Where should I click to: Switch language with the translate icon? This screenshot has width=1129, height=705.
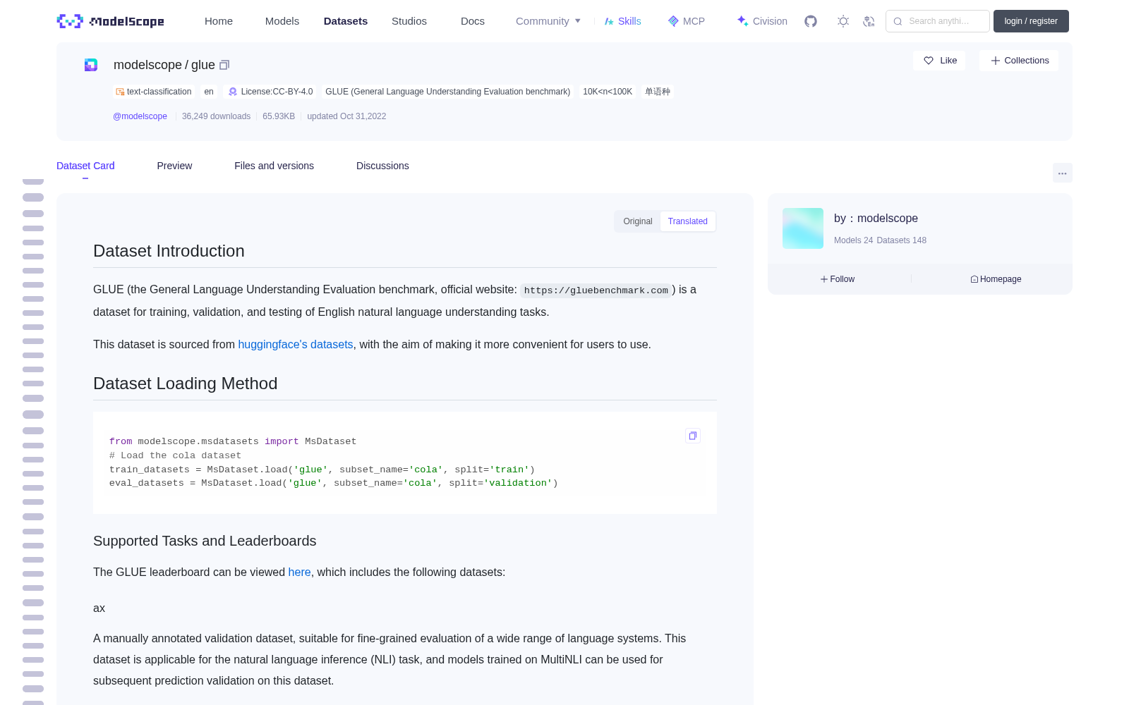point(869,21)
